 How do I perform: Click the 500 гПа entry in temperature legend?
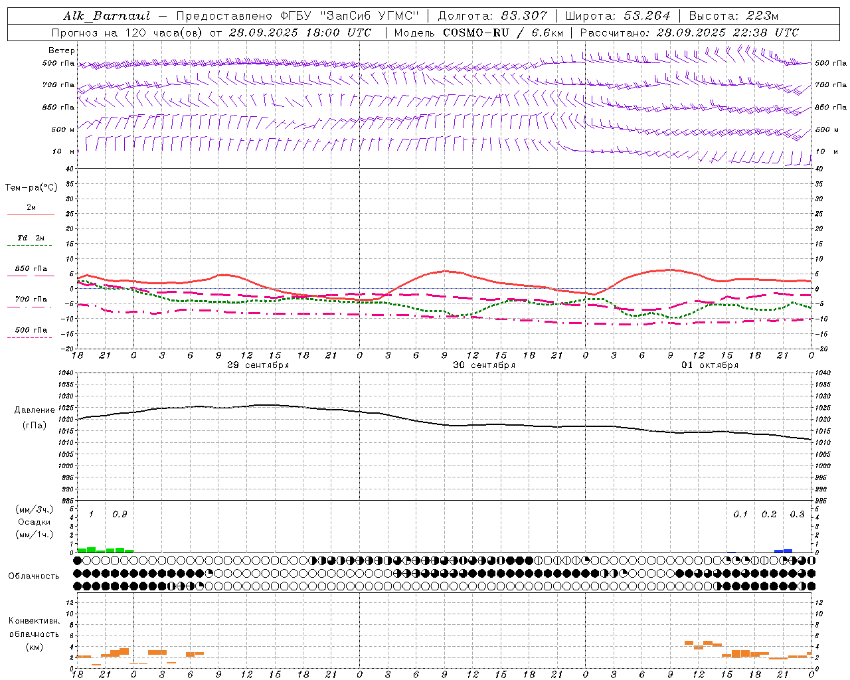pyautogui.click(x=31, y=330)
